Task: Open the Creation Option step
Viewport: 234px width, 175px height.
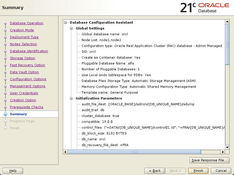Action: 23,100
